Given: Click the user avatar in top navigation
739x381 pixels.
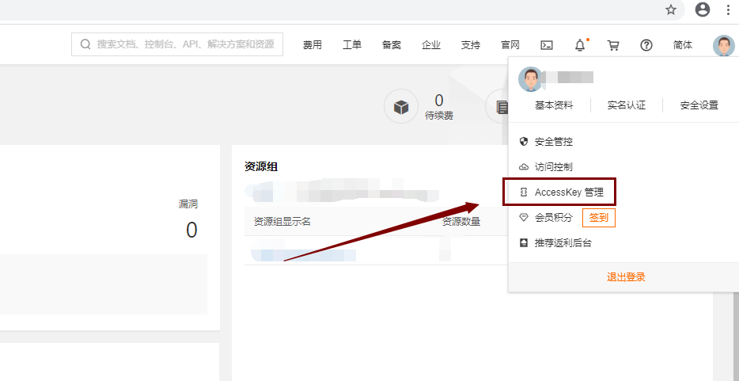Looking at the screenshot, I should coord(723,45).
